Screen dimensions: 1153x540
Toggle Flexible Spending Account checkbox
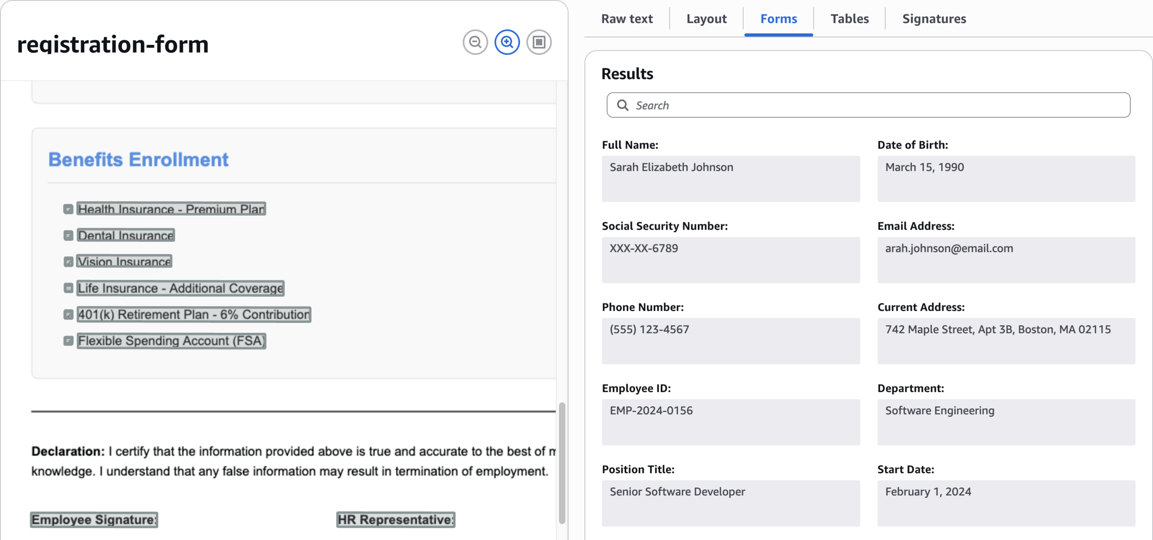[x=68, y=341]
